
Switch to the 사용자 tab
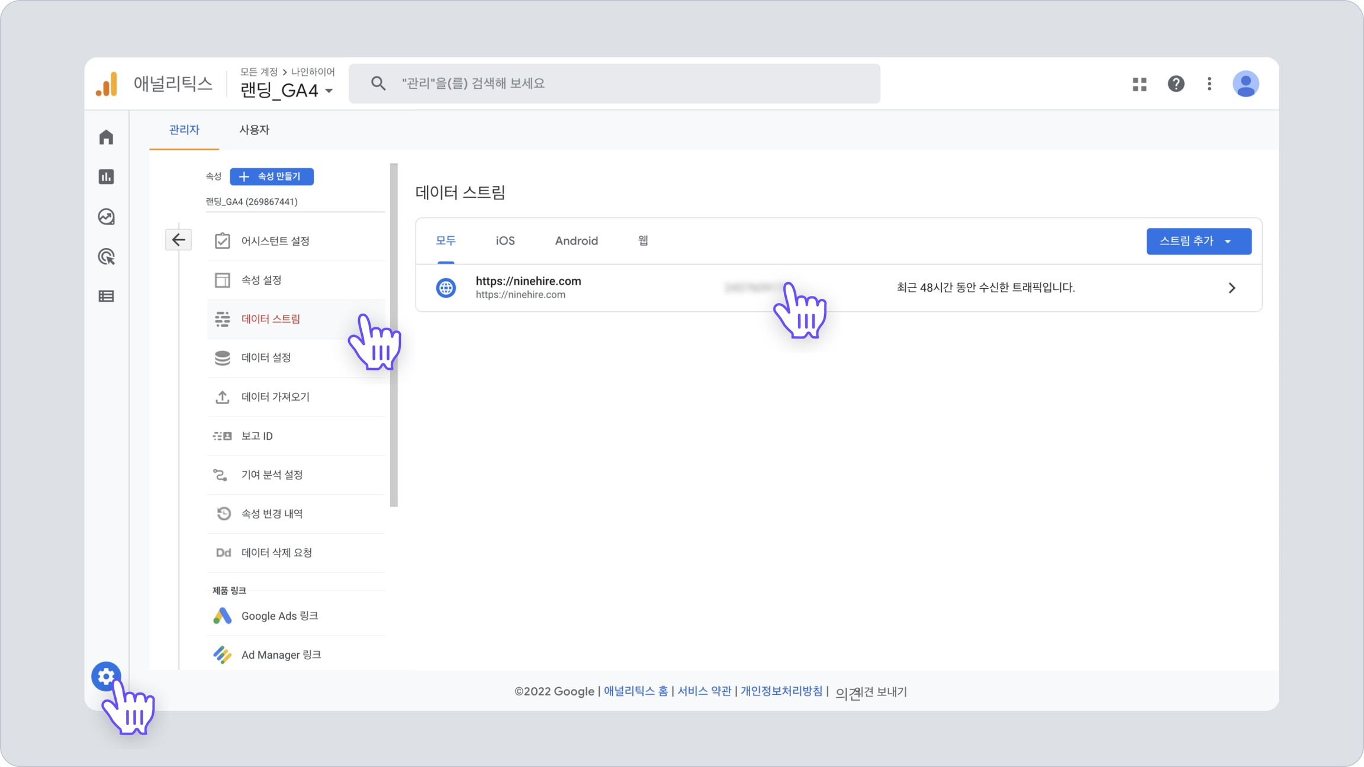click(254, 130)
